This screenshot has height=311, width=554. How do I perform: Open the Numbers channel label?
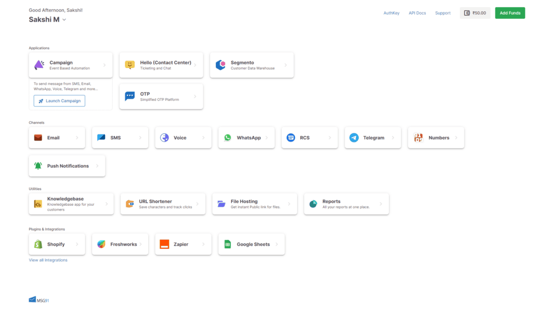point(439,138)
